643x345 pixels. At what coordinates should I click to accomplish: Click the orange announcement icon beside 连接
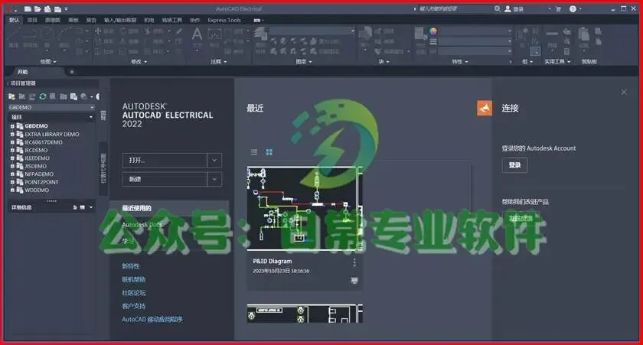tap(485, 108)
